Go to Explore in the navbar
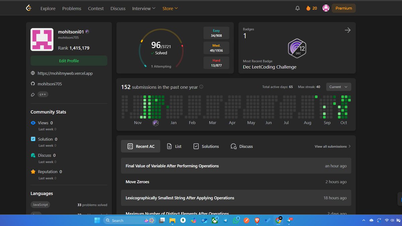The width and height of the screenshot is (402, 226). (48, 8)
